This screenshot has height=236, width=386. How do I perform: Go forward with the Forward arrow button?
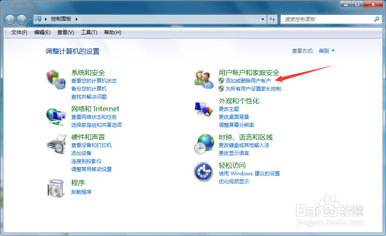[x=21, y=19]
